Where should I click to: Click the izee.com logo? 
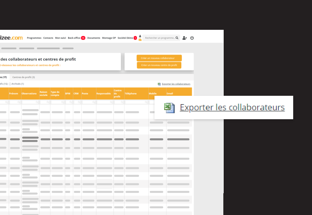pos(11,38)
